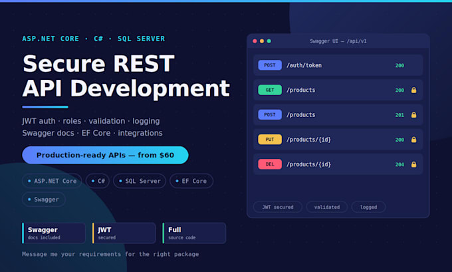The image size is (452, 272).
Task: Click the yellow window dot in Swagger UI
Action: pyautogui.click(x=262, y=41)
